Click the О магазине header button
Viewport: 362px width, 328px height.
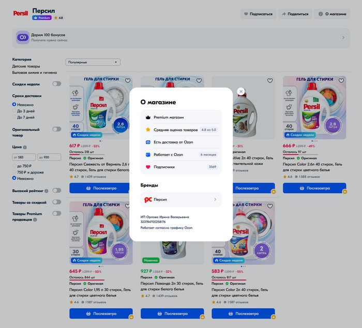click(x=332, y=14)
